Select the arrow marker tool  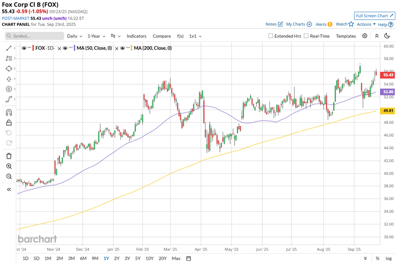click(9, 79)
